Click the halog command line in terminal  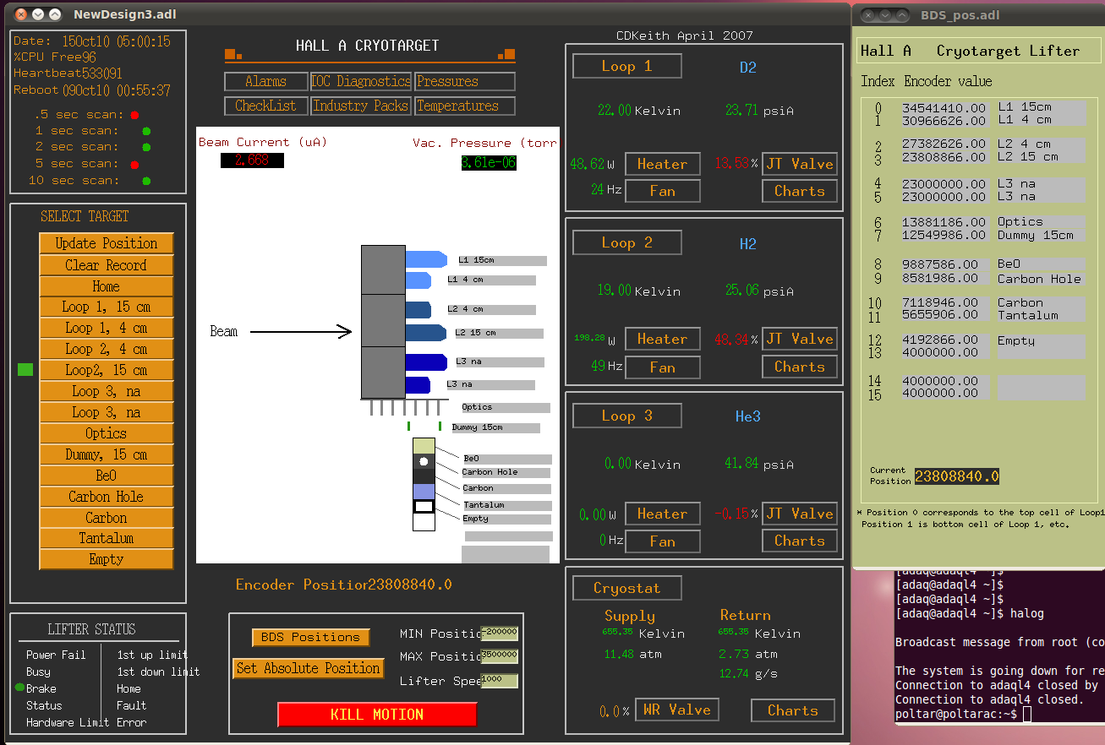tap(971, 613)
